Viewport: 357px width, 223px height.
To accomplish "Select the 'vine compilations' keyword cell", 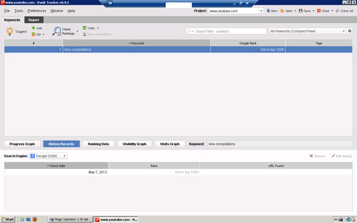I will click(x=137, y=49).
